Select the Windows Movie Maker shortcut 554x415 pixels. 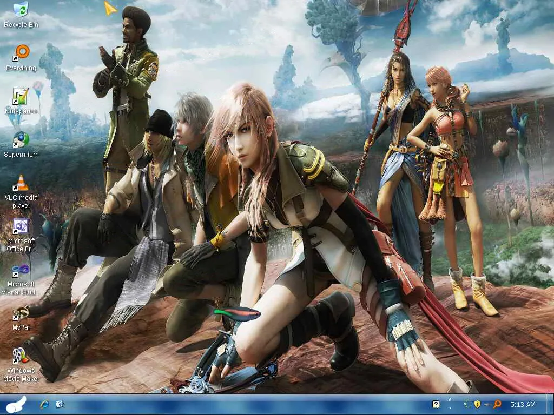pyautogui.click(x=21, y=365)
